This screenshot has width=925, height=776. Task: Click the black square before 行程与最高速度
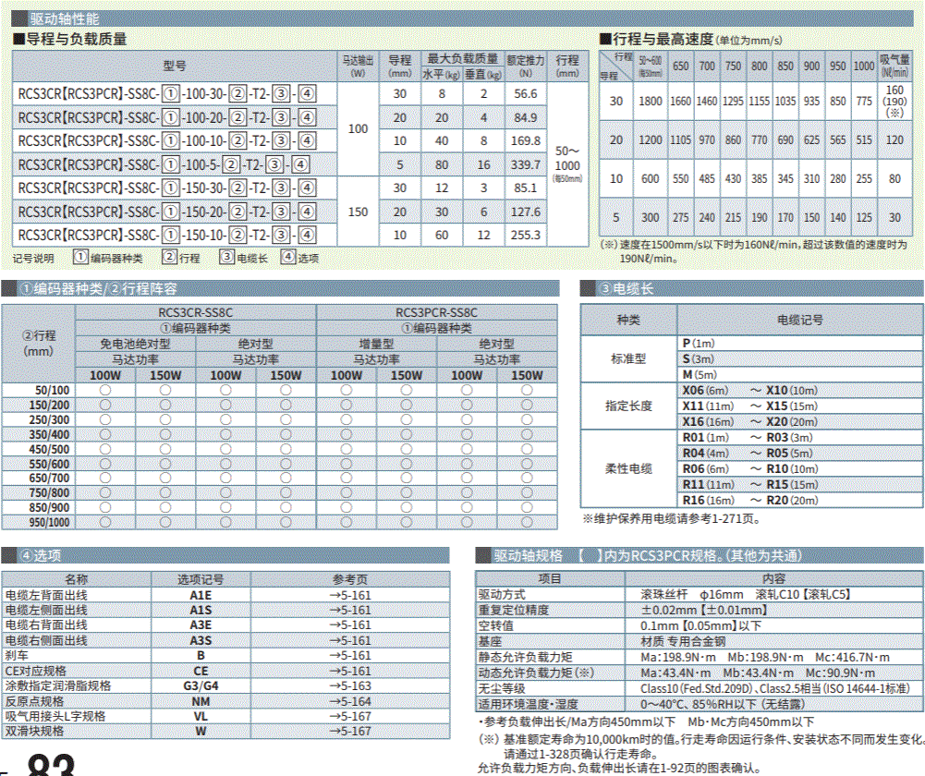coord(605,39)
